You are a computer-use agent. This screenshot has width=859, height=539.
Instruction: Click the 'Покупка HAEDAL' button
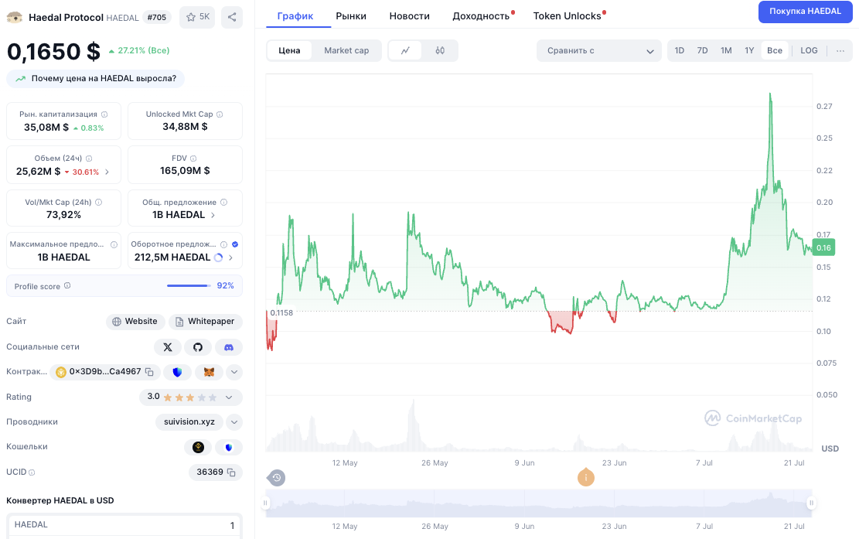tap(805, 12)
